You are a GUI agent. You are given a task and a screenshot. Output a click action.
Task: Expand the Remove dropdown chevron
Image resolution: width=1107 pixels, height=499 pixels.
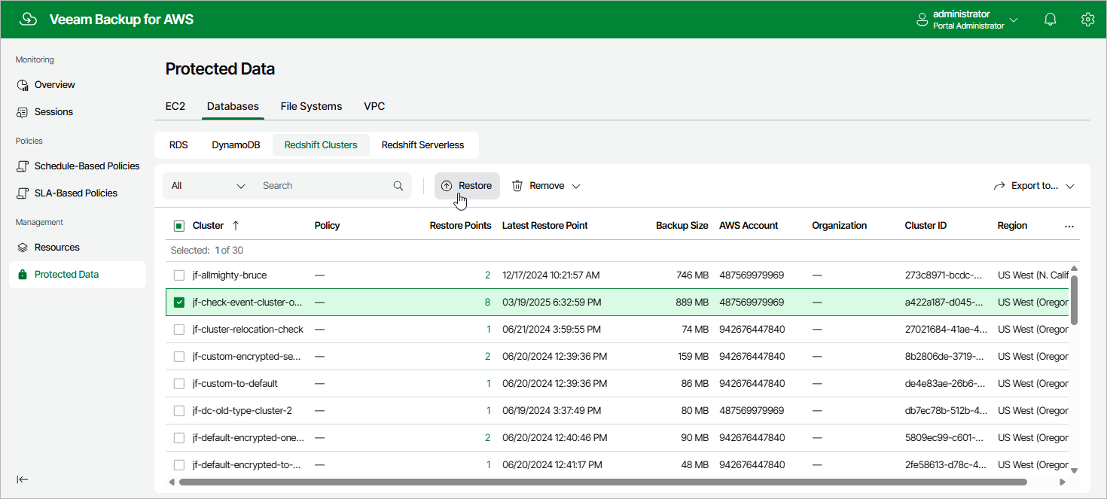coord(576,186)
